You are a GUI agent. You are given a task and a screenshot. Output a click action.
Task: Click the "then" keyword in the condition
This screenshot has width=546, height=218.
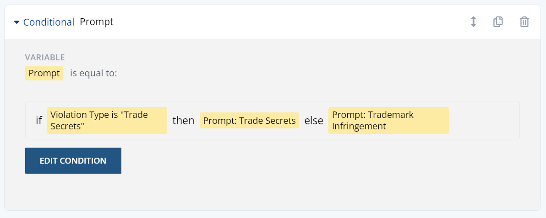(x=183, y=121)
